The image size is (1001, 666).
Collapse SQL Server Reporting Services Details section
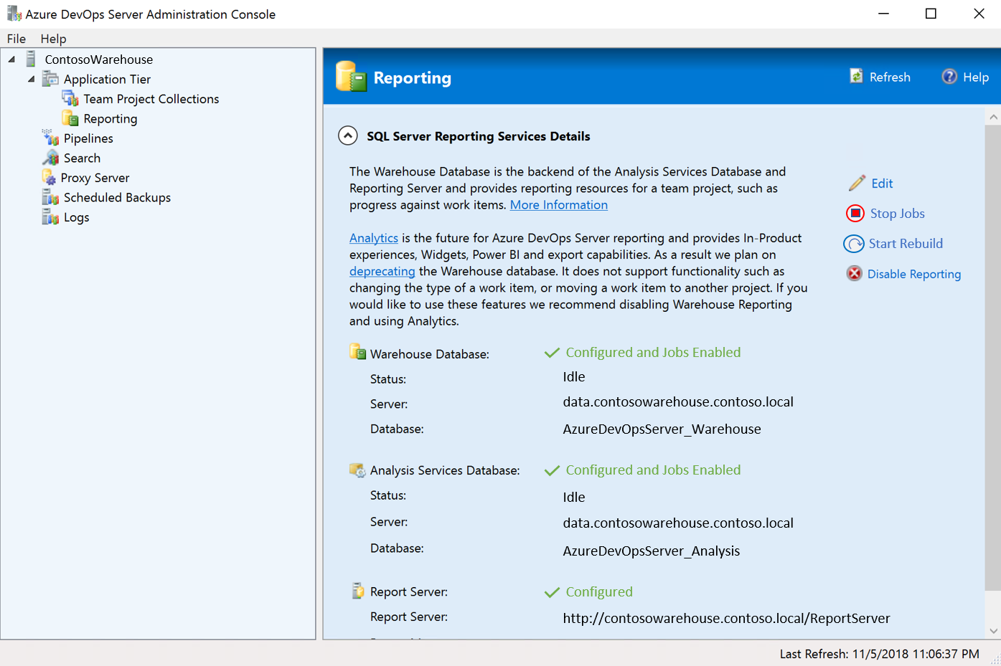pyautogui.click(x=348, y=135)
